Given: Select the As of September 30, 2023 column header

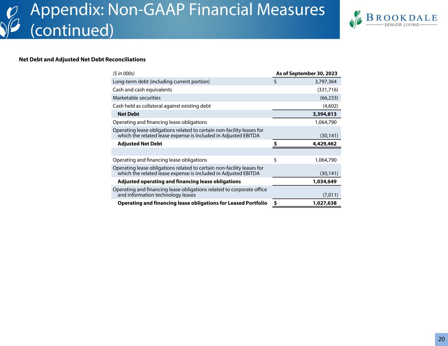Looking at the screenshot, I should (307, 74).
